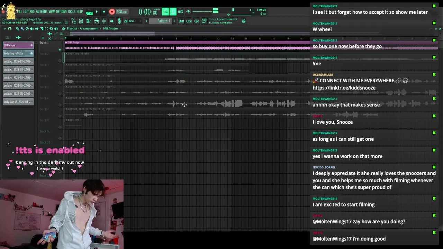Click the speaker icon before Playlist title
Image resolution: width=443 pixels, height=249 pixels.
pyautogui.click(x=64, y=29)
